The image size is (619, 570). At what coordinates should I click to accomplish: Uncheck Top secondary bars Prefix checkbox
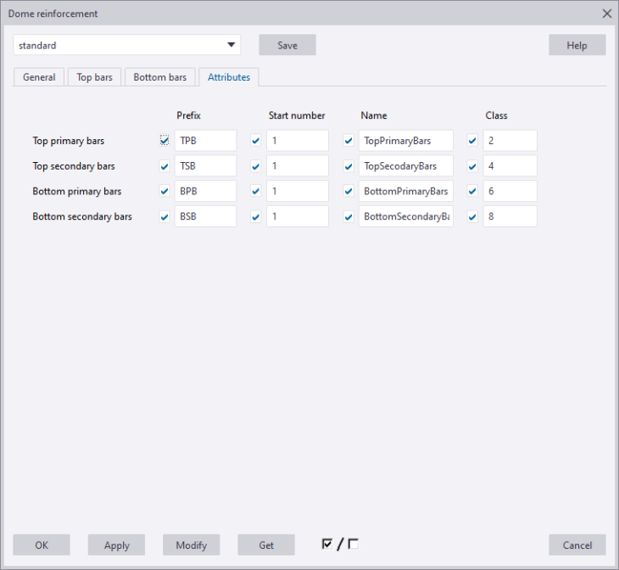tap(165, 166)
